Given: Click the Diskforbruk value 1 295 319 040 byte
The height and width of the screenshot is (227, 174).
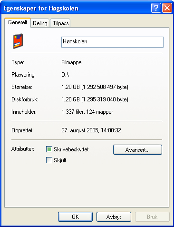Looking at the screenshot, I should pos(105,99).
